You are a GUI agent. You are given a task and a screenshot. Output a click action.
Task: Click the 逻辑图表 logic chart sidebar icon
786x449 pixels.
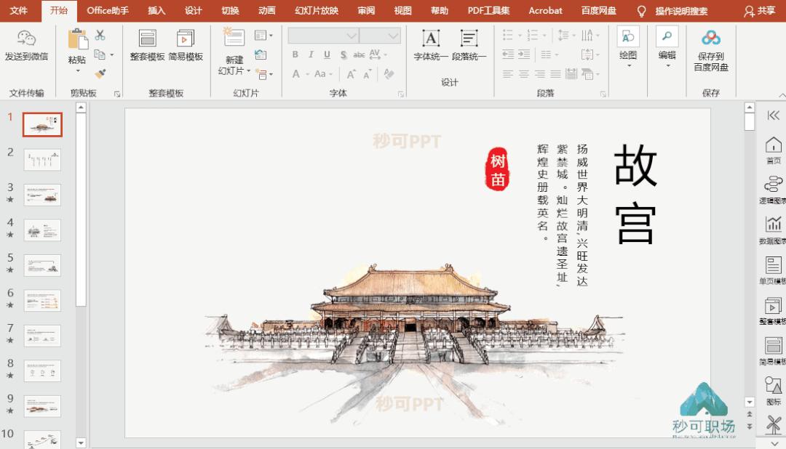[773, 185]
